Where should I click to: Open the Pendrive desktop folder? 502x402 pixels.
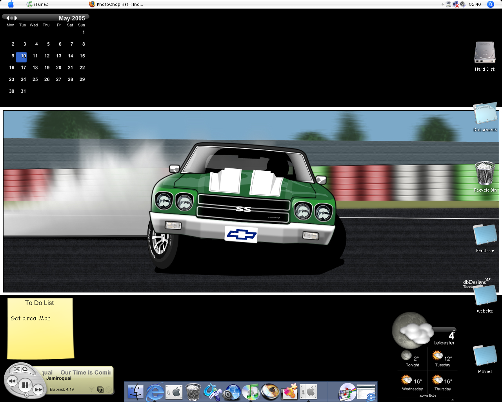pos(485,238)
